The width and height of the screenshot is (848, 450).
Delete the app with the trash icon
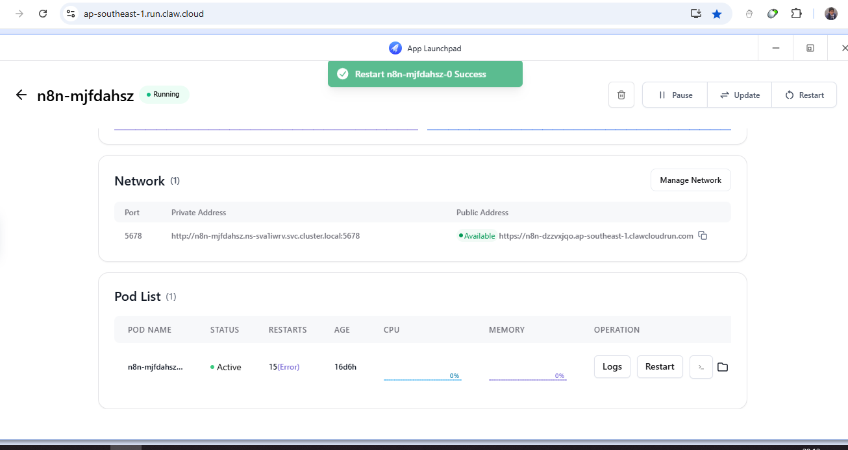point(621,95)
